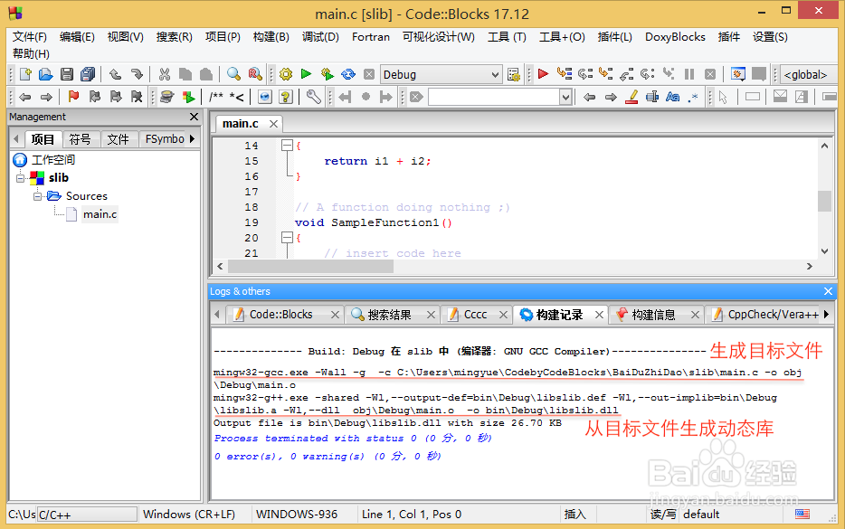This screenshot has height=529, width=845.
Task: Open DoxyBlocks help with question mark icon
Action: point(286,97)
